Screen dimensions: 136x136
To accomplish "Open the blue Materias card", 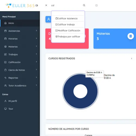I will (115, 39).
